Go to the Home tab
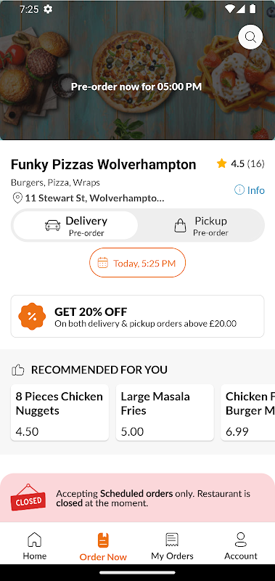275x581 pixels. (34, 546)
